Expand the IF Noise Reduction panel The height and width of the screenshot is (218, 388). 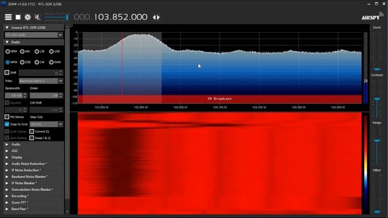(7, 170)
